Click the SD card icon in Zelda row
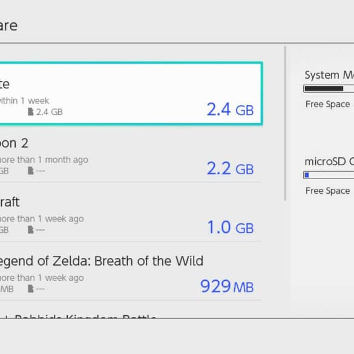This screenshot has width=354, height=354. pyautogui.click(x=30, y=289)
